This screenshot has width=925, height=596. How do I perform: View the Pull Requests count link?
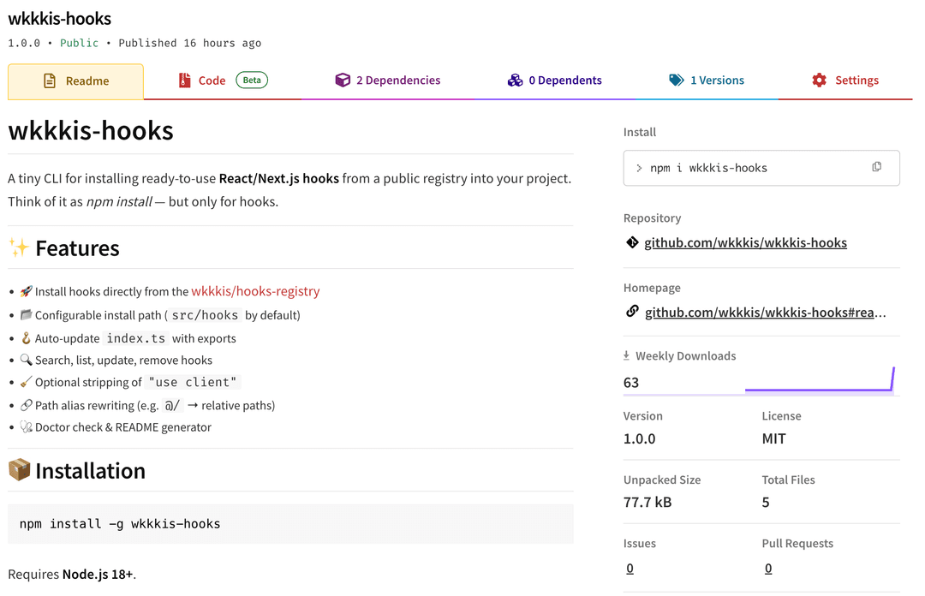[768, 569]
